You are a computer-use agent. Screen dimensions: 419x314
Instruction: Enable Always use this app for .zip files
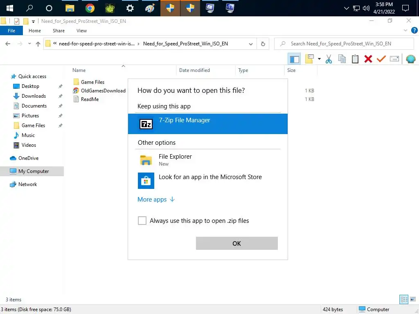pos(142,220)
